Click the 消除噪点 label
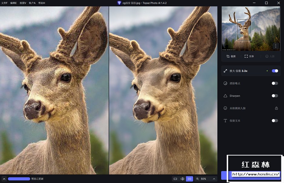 pyautogui.click(x=235, y=83)
